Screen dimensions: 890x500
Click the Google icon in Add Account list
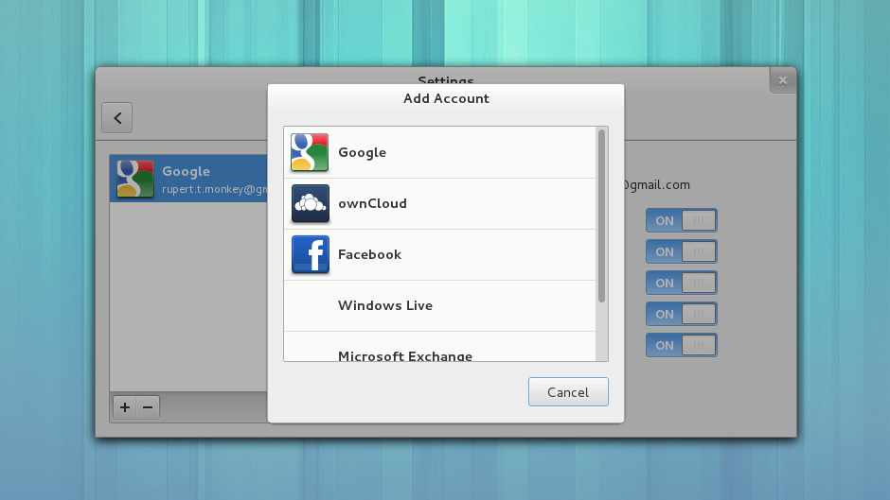310,152
